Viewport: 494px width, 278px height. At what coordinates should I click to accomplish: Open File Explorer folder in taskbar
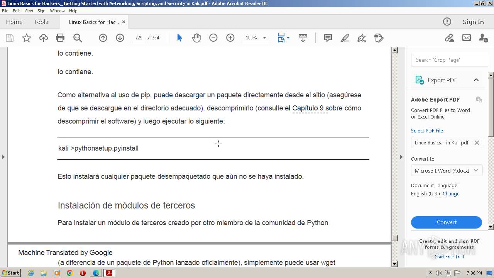(x=44, y=273)
